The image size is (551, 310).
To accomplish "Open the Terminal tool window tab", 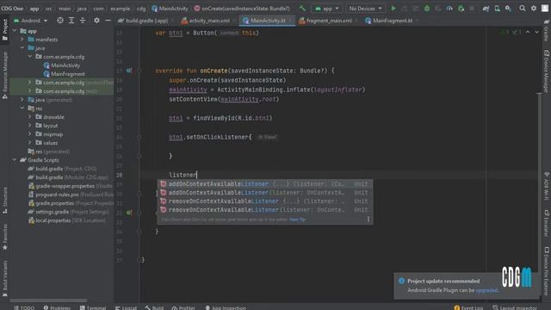I will coord(92,307).
